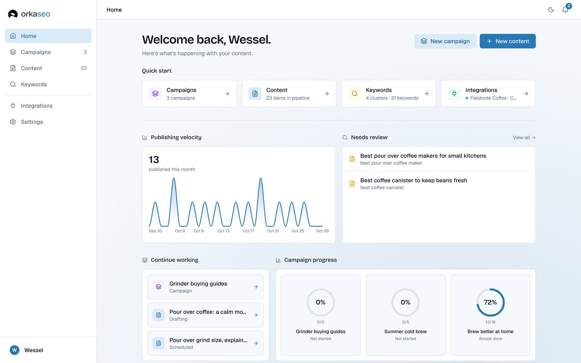
Task: Click arrow on Grinder buying guides row
Action: click(x=256, y=287)
